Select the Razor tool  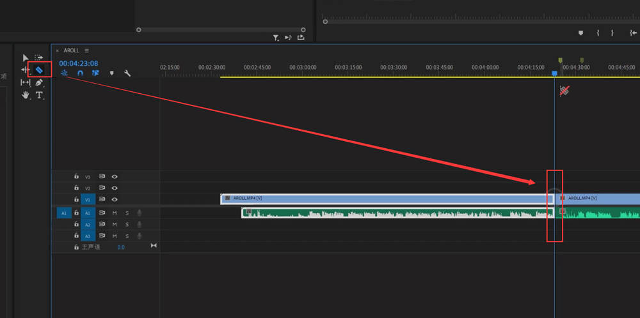[x=39, y=70]
